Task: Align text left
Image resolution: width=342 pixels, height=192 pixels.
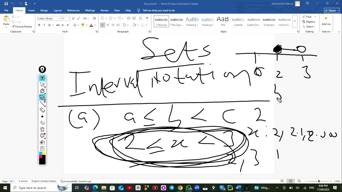Action: pos(103,25)
